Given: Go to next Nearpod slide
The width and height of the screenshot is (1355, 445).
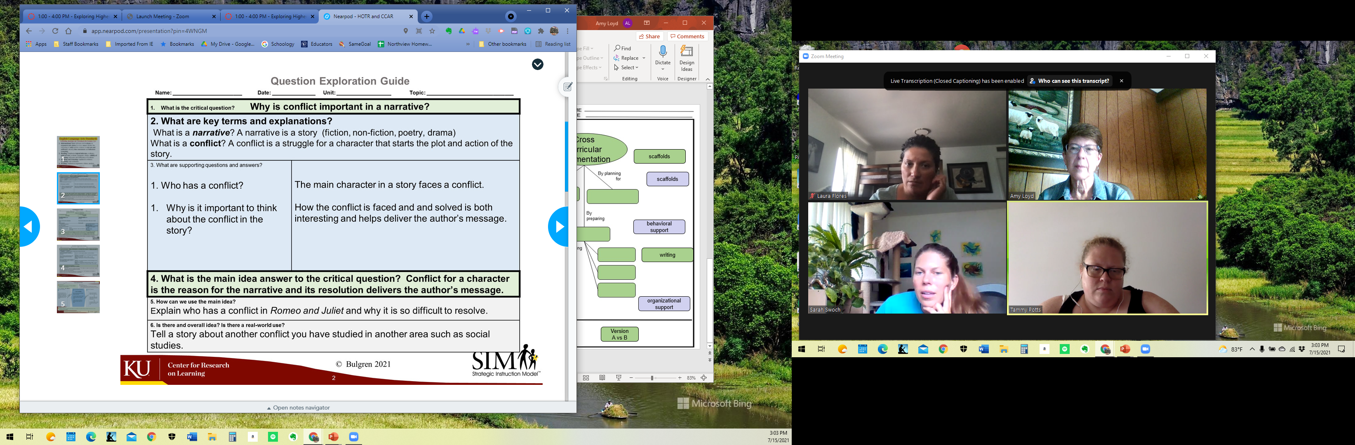Looking at the screenshot, I should [559, 227].
